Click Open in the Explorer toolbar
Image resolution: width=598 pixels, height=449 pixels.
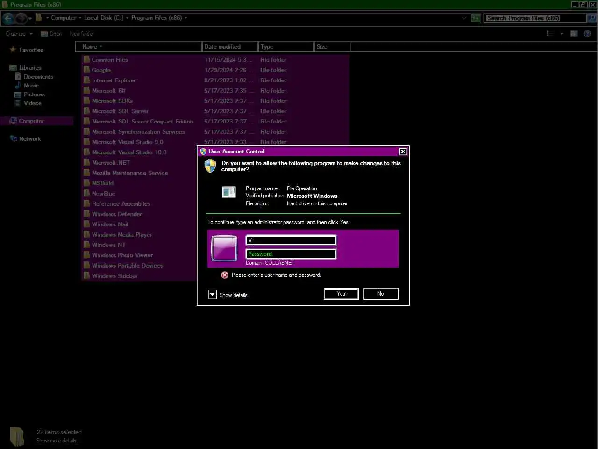pos(51,34)
